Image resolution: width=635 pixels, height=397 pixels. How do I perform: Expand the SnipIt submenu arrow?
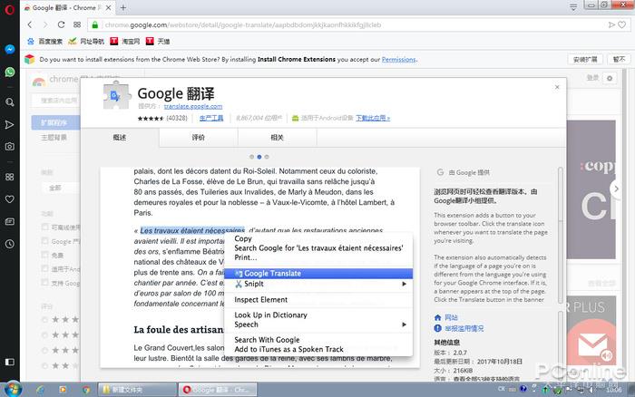click(x=405, y=285)
